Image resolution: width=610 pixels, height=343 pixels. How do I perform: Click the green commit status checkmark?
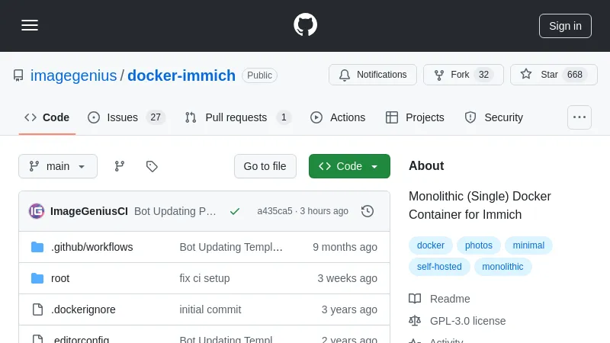235,211
